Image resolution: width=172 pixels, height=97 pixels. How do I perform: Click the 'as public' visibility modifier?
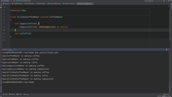(63, 27)
